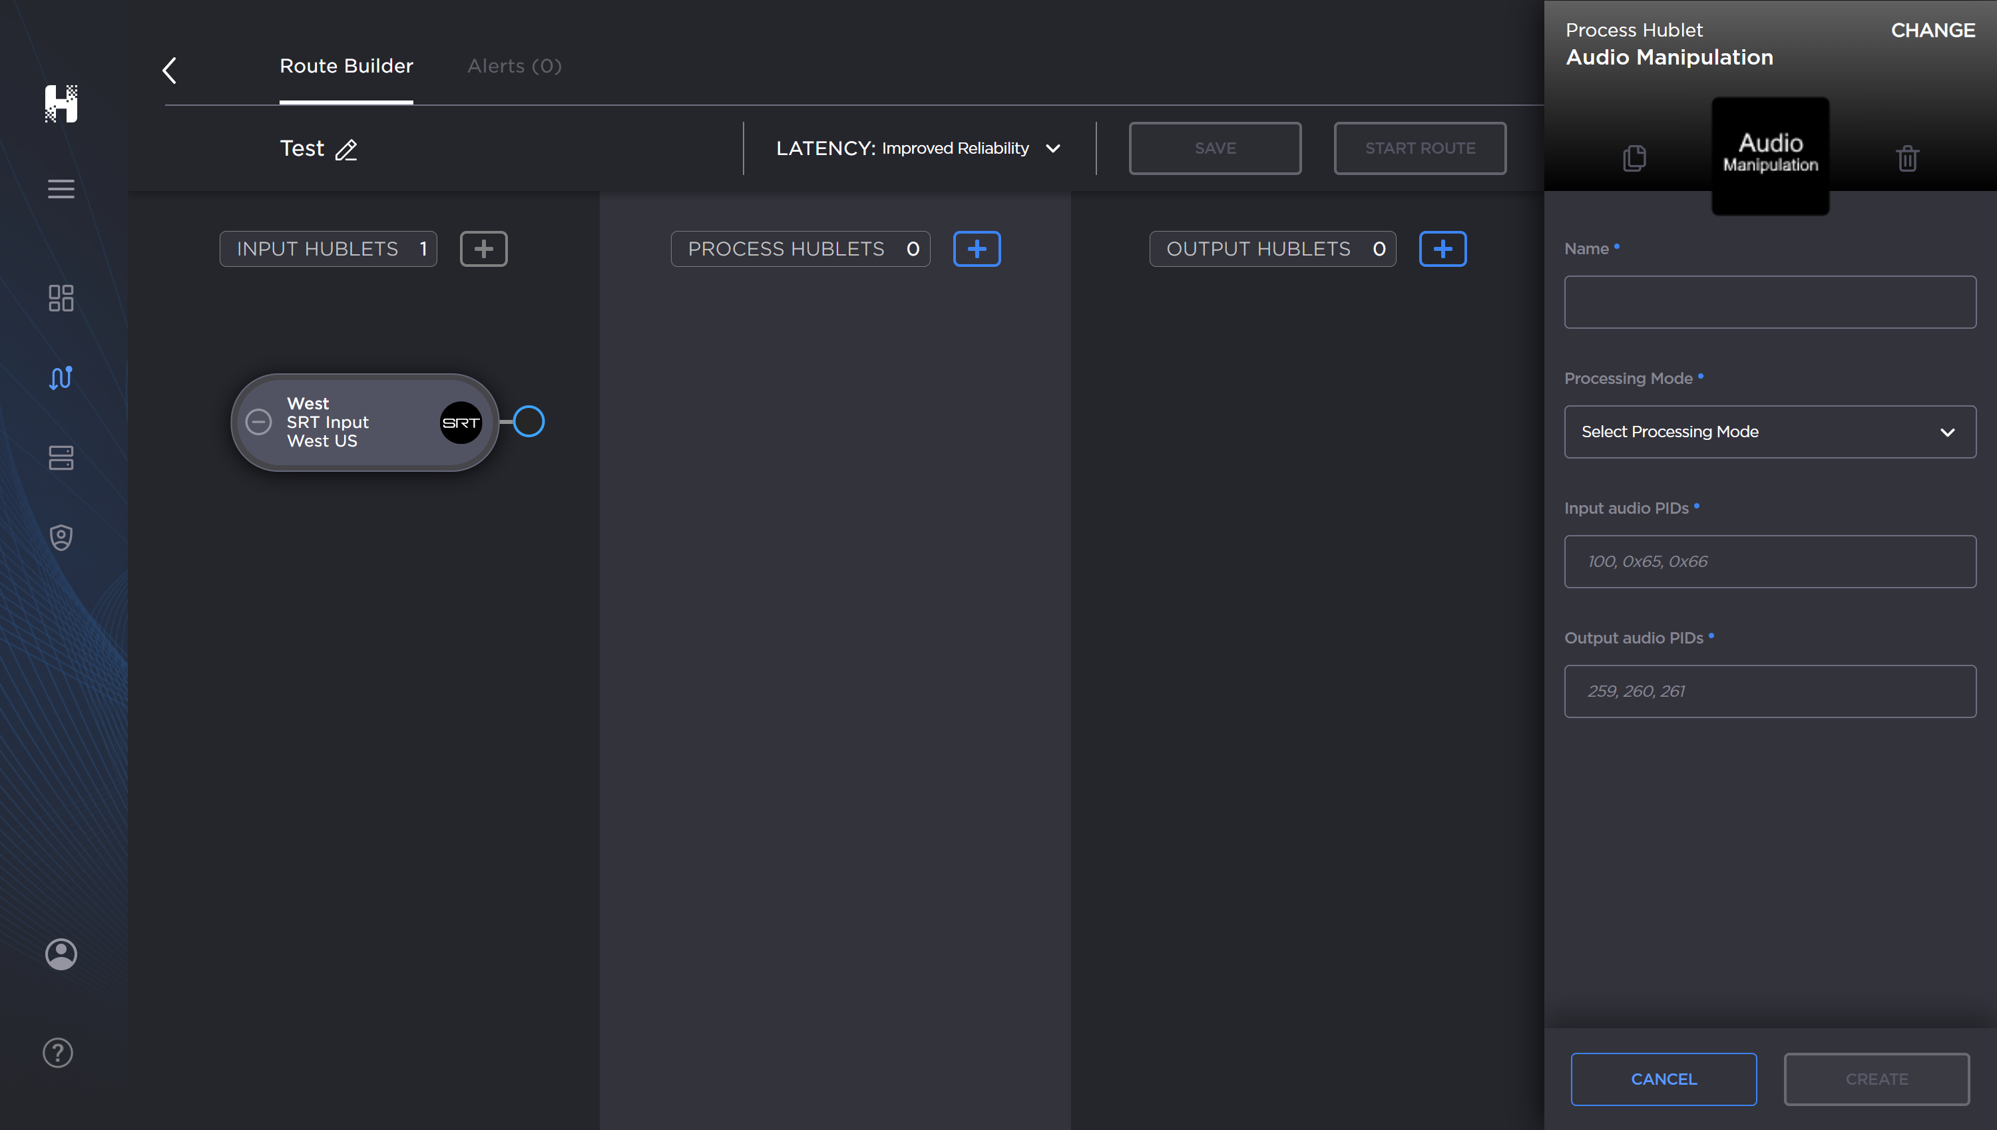Select the Route Builder tab
The width and height of the screenshot is (1997, 1130).
(x=346, y=66)
